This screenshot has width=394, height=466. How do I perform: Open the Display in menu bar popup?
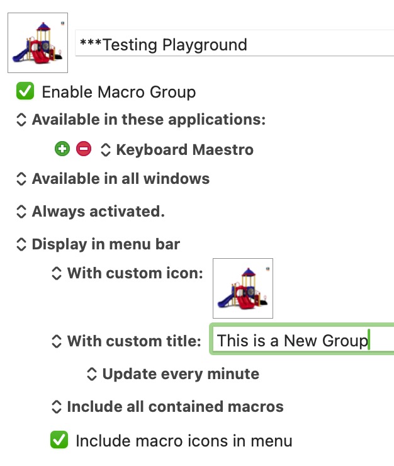tap(98, 244)
